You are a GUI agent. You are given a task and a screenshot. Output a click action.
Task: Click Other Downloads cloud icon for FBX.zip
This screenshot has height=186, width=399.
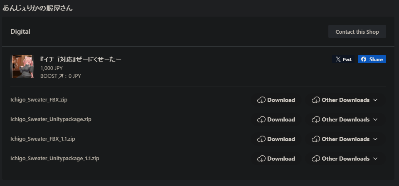click(316, 100)
